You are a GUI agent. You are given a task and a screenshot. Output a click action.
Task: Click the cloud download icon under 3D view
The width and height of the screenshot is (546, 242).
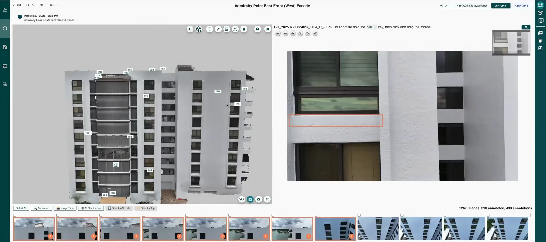pyautogui.click(x=258, y=199)
